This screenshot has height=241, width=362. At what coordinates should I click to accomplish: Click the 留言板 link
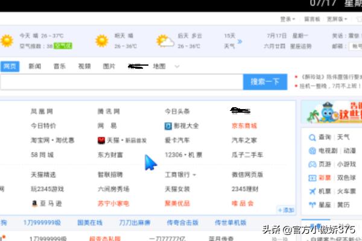point(312,19)
